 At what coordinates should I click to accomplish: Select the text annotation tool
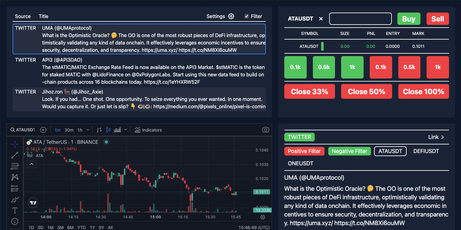point(15,210)
